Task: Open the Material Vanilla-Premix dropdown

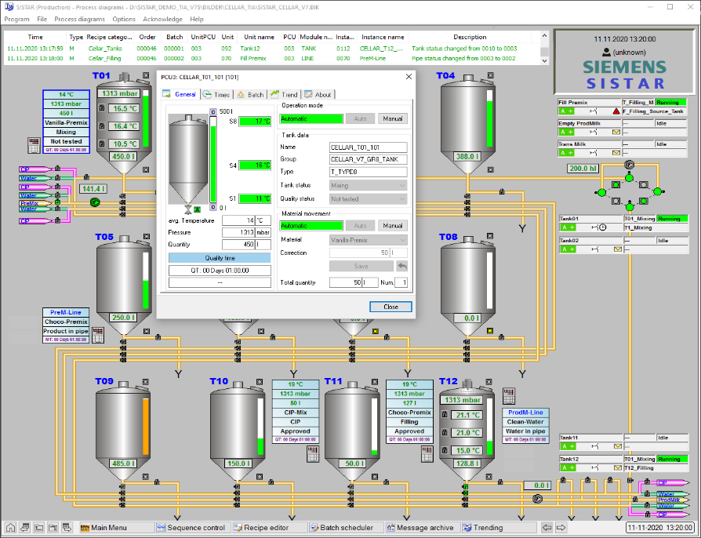Action: (x=368, y=240)
